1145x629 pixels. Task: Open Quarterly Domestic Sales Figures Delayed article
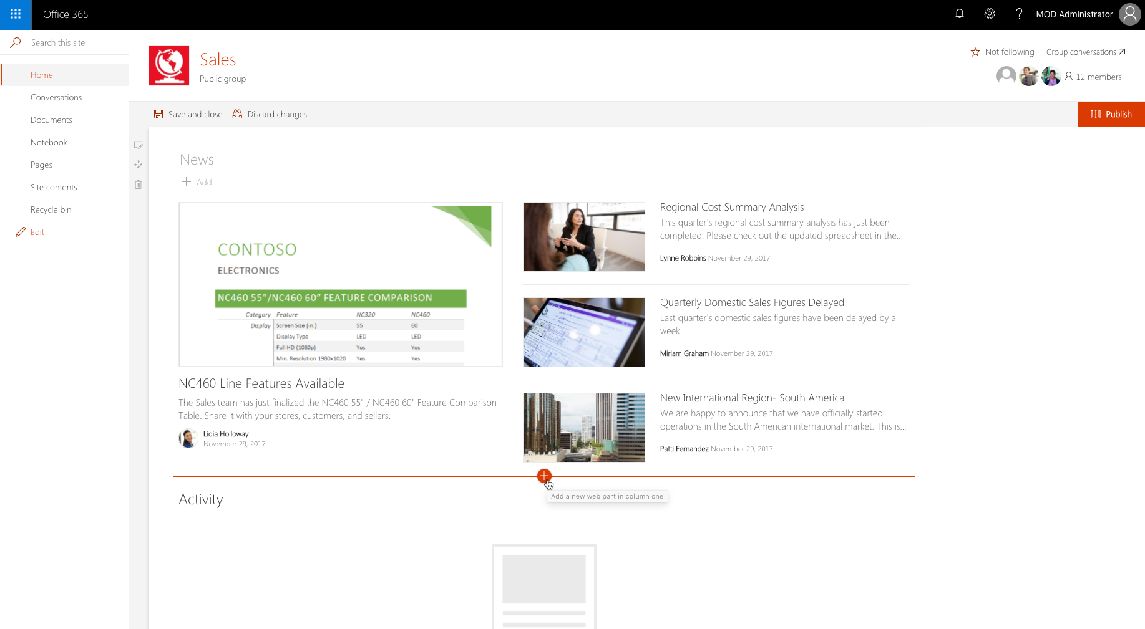pyautogui.click(x=752, y=302)
